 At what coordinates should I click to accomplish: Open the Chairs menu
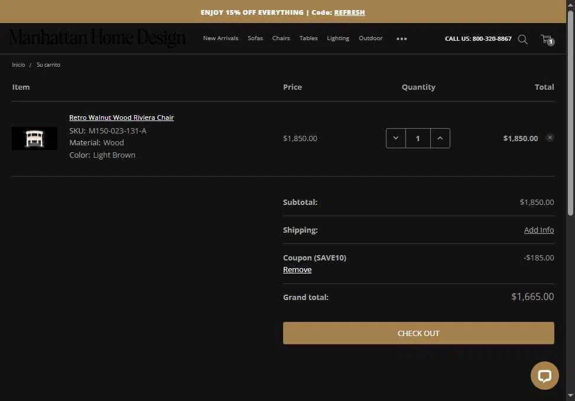click(x=281, y=38)
